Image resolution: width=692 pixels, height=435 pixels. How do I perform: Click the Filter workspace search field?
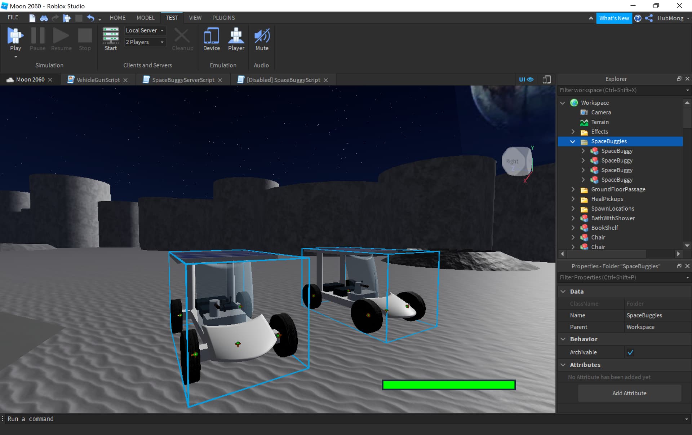tap(620, 90)
